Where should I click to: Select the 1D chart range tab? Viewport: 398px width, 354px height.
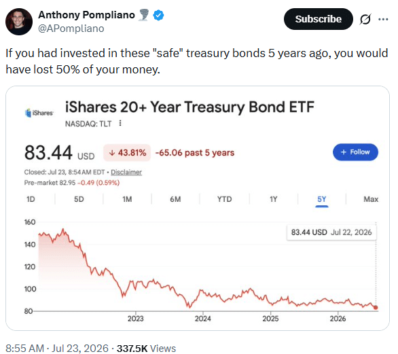click(x=31, y=199)
